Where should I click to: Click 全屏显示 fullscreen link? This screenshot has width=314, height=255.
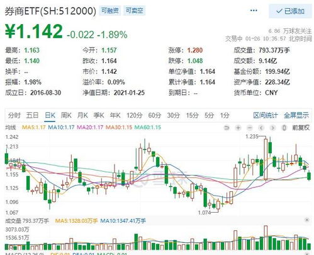click(296, 116)
